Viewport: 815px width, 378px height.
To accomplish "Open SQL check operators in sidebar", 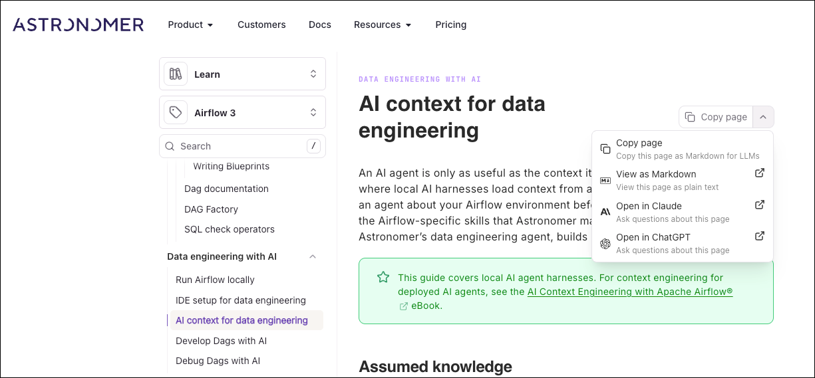I will click(230, 229).
